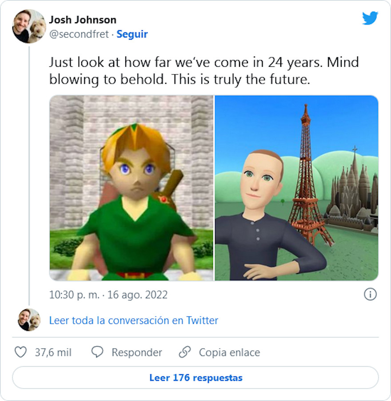Click the @secondfret handle
This screenshot has width=391, height=401.
coord(79,34)
